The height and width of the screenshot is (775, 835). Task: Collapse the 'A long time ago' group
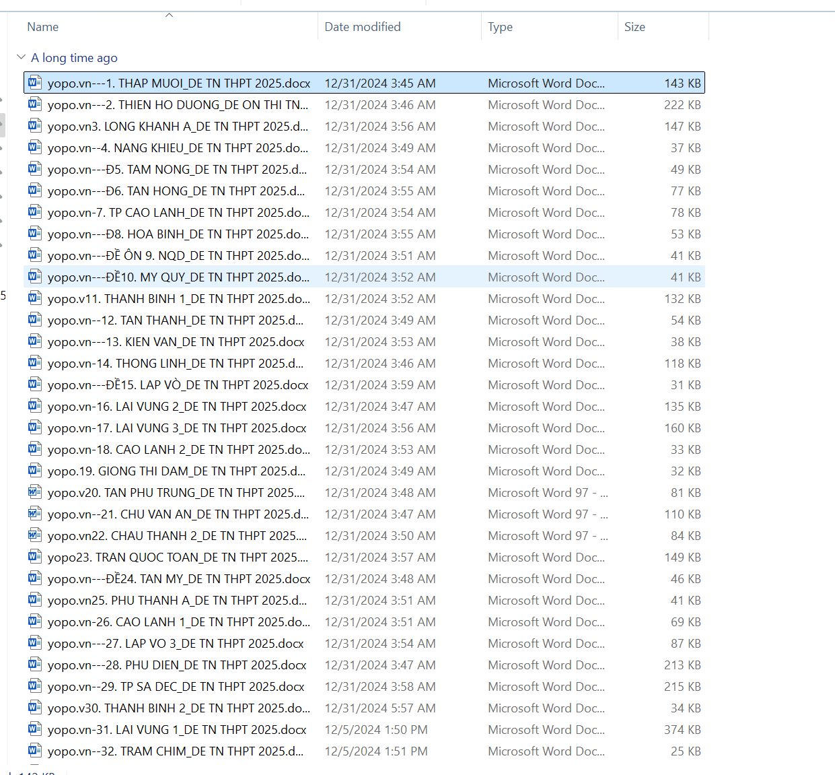click(x=21, y=57)
